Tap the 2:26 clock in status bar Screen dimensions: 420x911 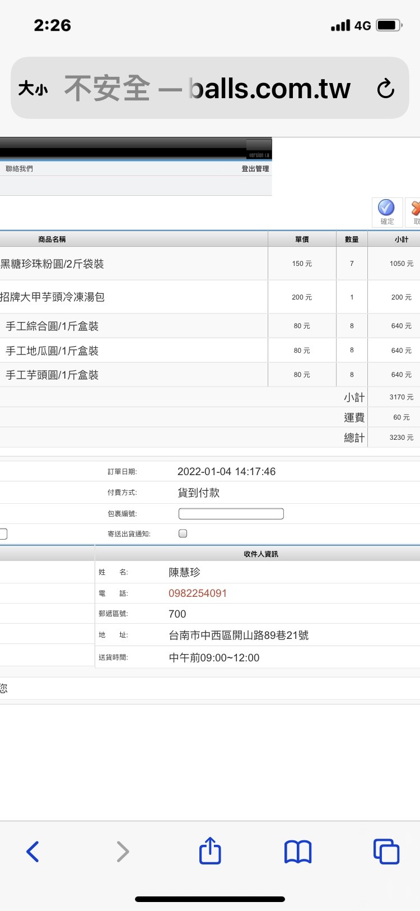click(x=52, y=25)
